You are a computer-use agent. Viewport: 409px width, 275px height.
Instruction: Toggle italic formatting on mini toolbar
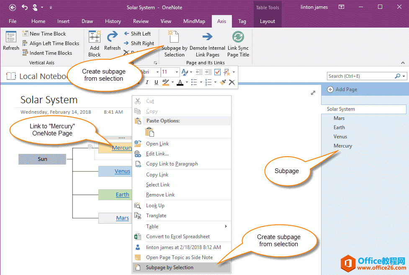(147, 82)
